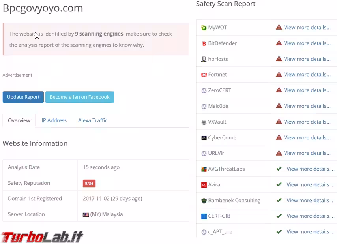Click the Fortinet logo icon
The width and height of the screenshot is (337, 244).
tap(204, 75)
